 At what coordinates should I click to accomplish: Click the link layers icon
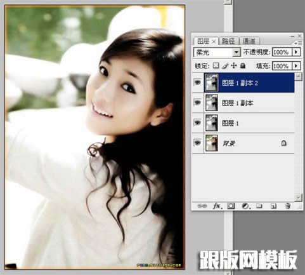[x=202, y=206]
